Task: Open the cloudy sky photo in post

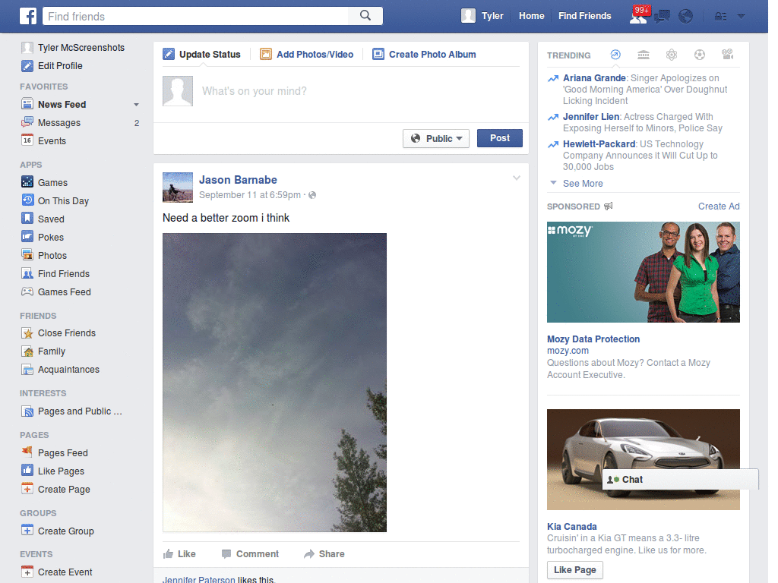Action: [x=274, y=383]
